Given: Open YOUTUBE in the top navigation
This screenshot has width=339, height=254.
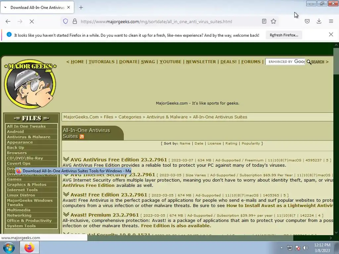Looking at the screenshot, I should tap(170, 62).
